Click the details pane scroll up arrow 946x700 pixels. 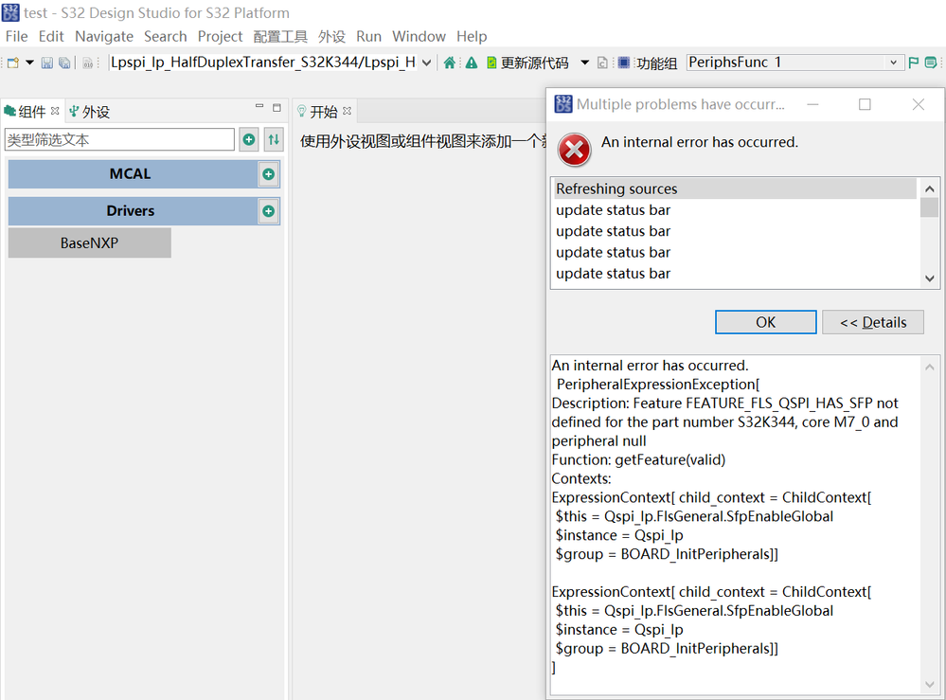[930, 367]
